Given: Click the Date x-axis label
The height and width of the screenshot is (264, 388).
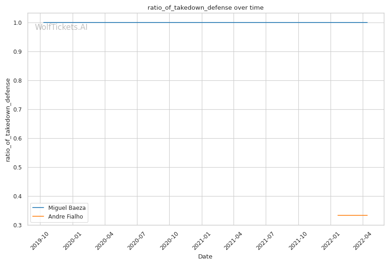Looking at the screenshot, I should tap(205, 257).
